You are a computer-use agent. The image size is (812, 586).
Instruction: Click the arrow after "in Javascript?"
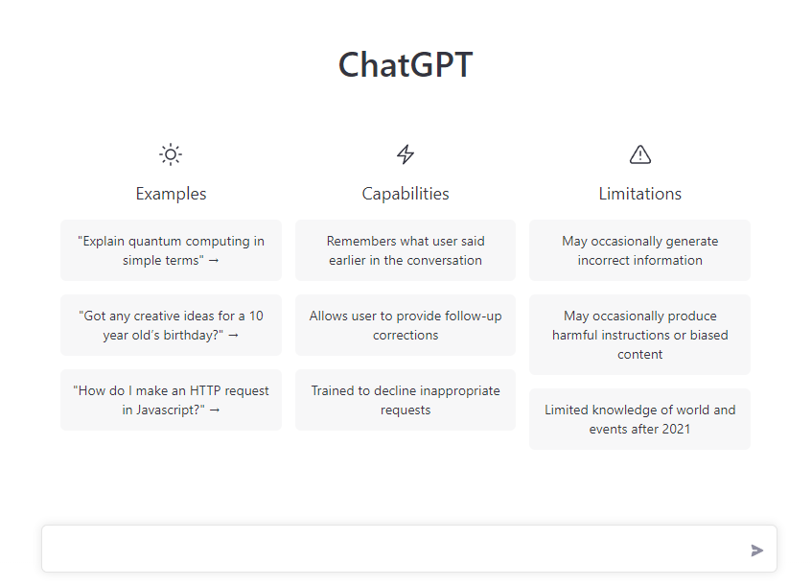pyautogui.click(x=215, y=410)
